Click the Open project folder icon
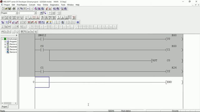The height and width of the screenshot is (112, 200). [6, 9]
